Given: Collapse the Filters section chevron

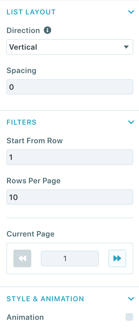Looking at the screenshot, I should click(x=131, y=122).
